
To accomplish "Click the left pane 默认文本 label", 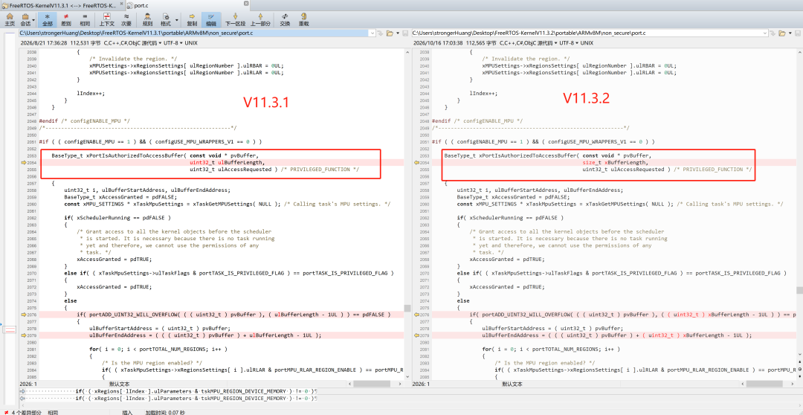I will (119, 384).
